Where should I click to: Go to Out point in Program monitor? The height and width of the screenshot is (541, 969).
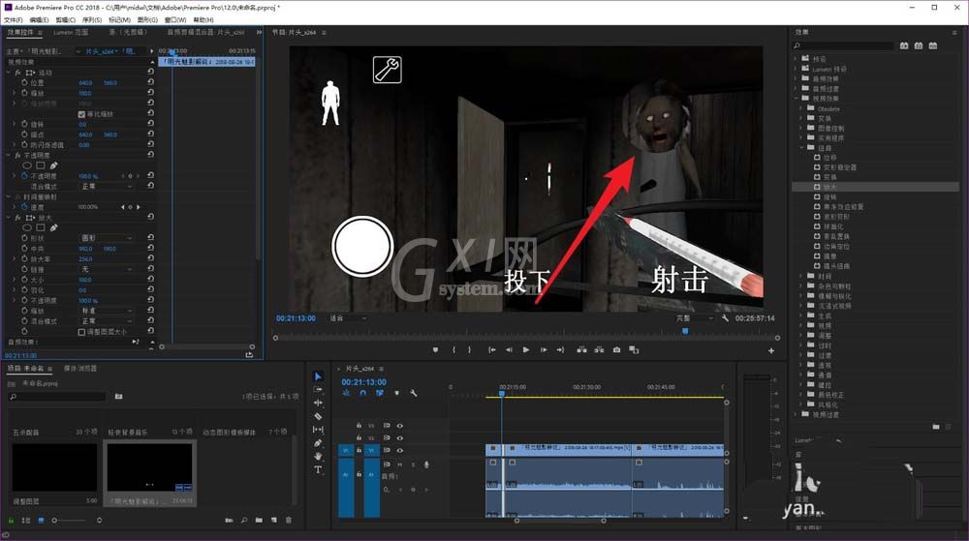click(x=560, y=349)
